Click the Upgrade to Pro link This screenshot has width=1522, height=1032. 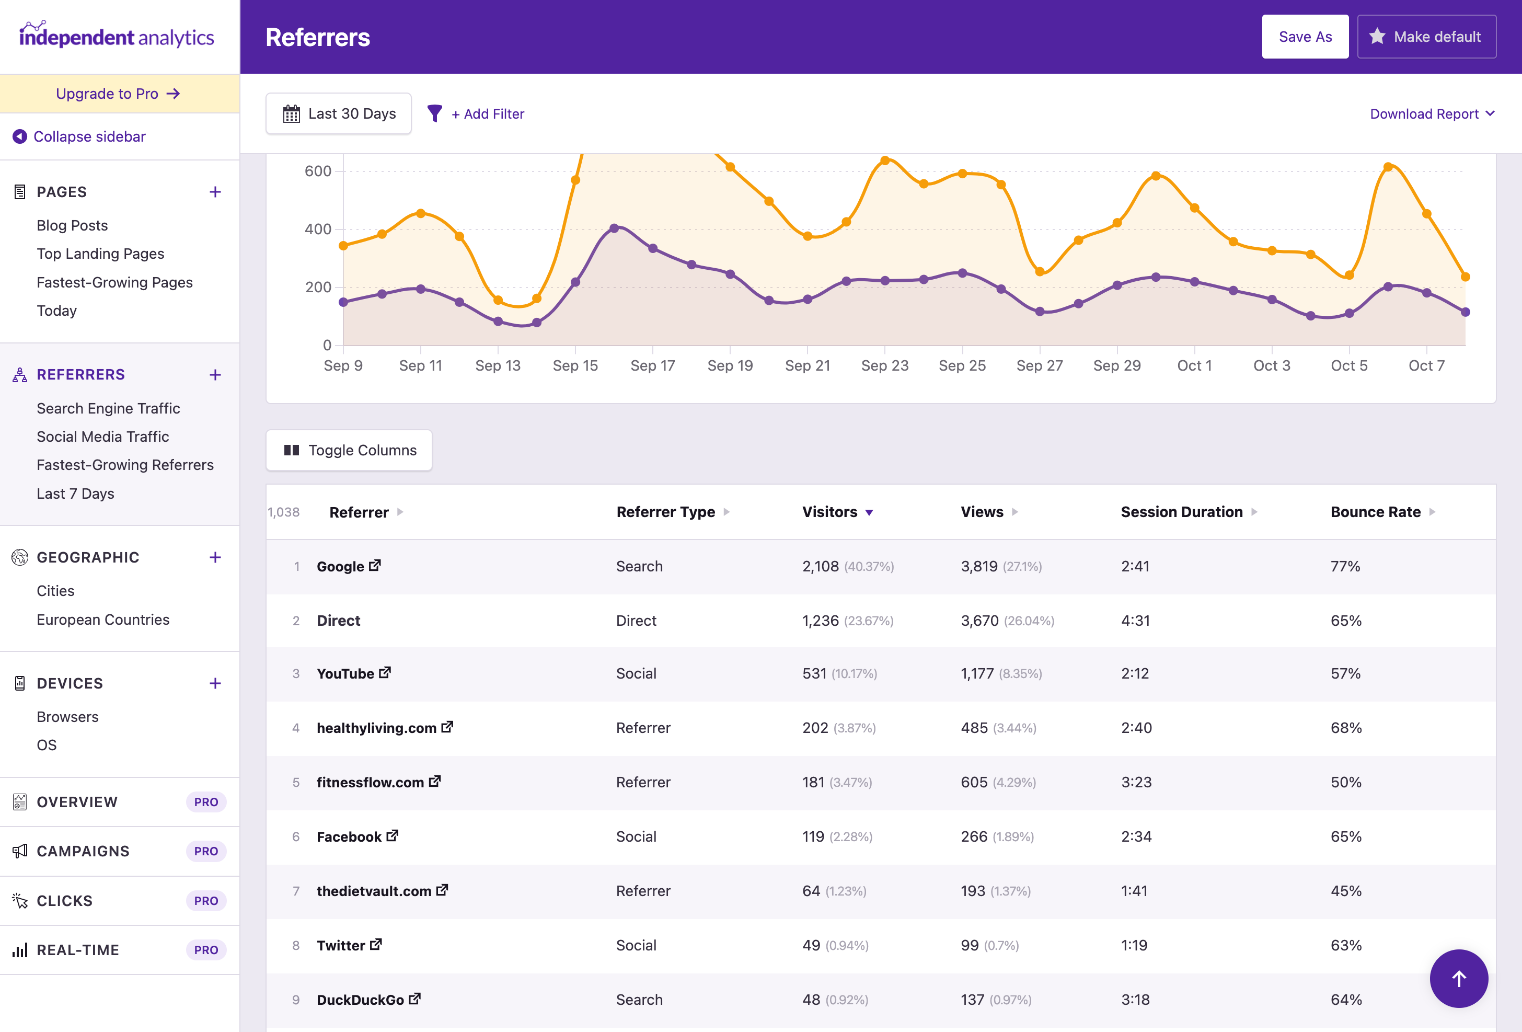118,93
